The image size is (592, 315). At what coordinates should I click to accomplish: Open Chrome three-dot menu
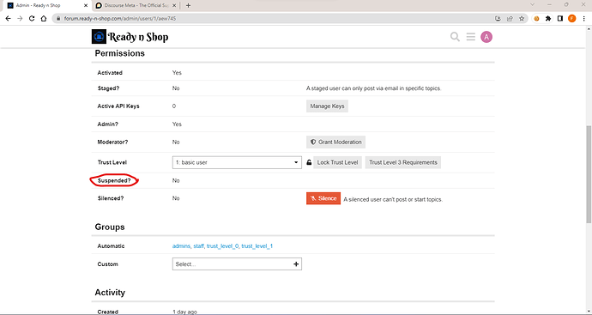pyautogui.click(x=583, y=18)
